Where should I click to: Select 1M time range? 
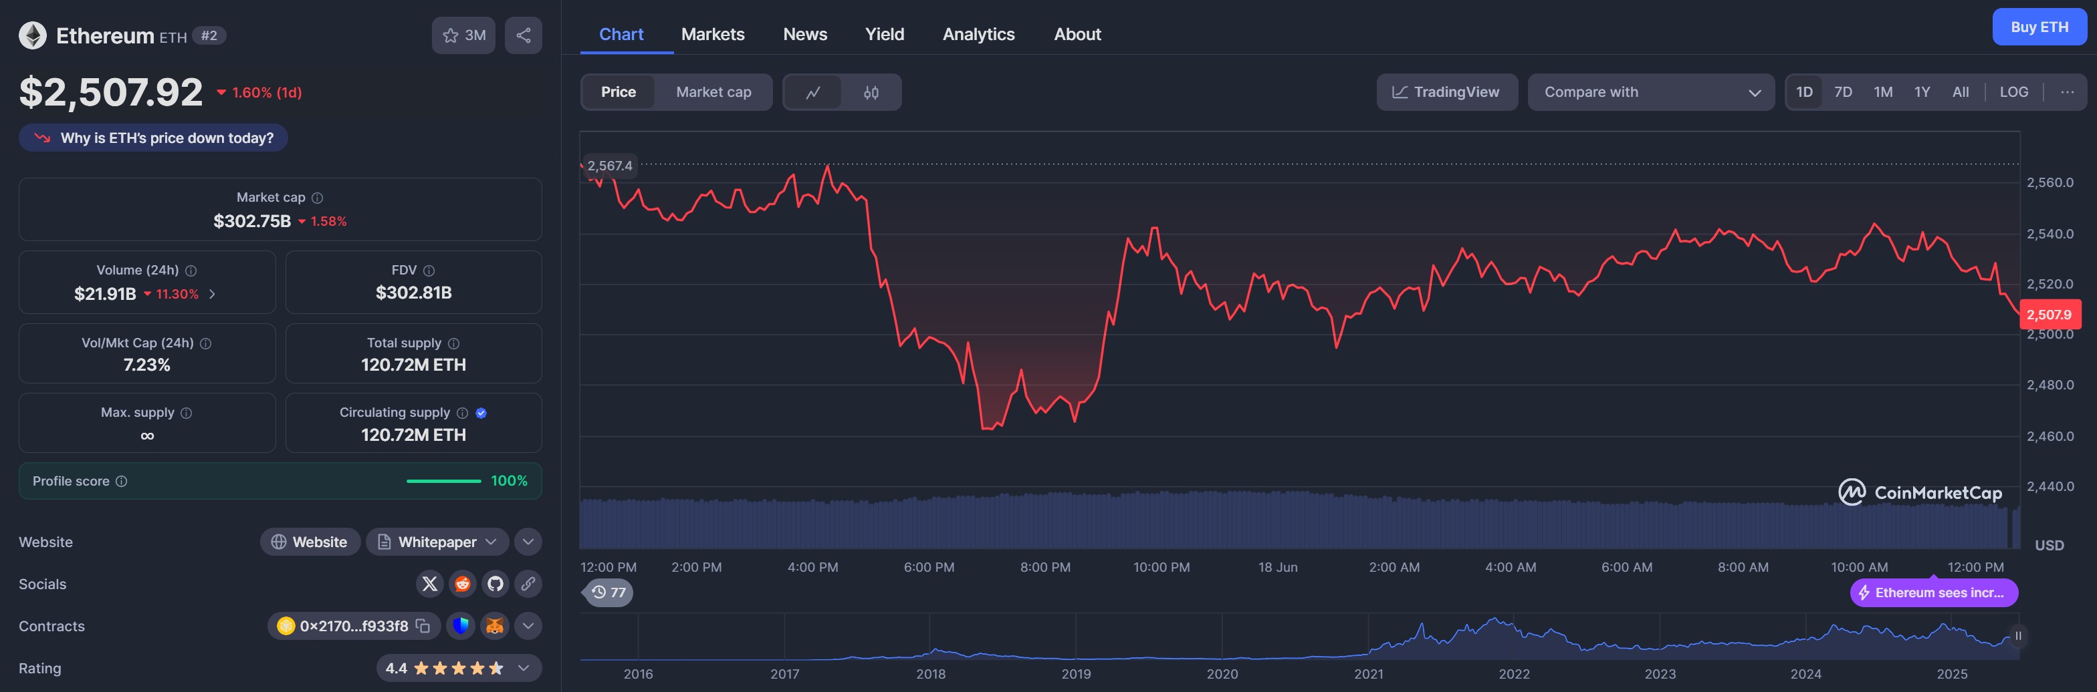[1883, 92]
